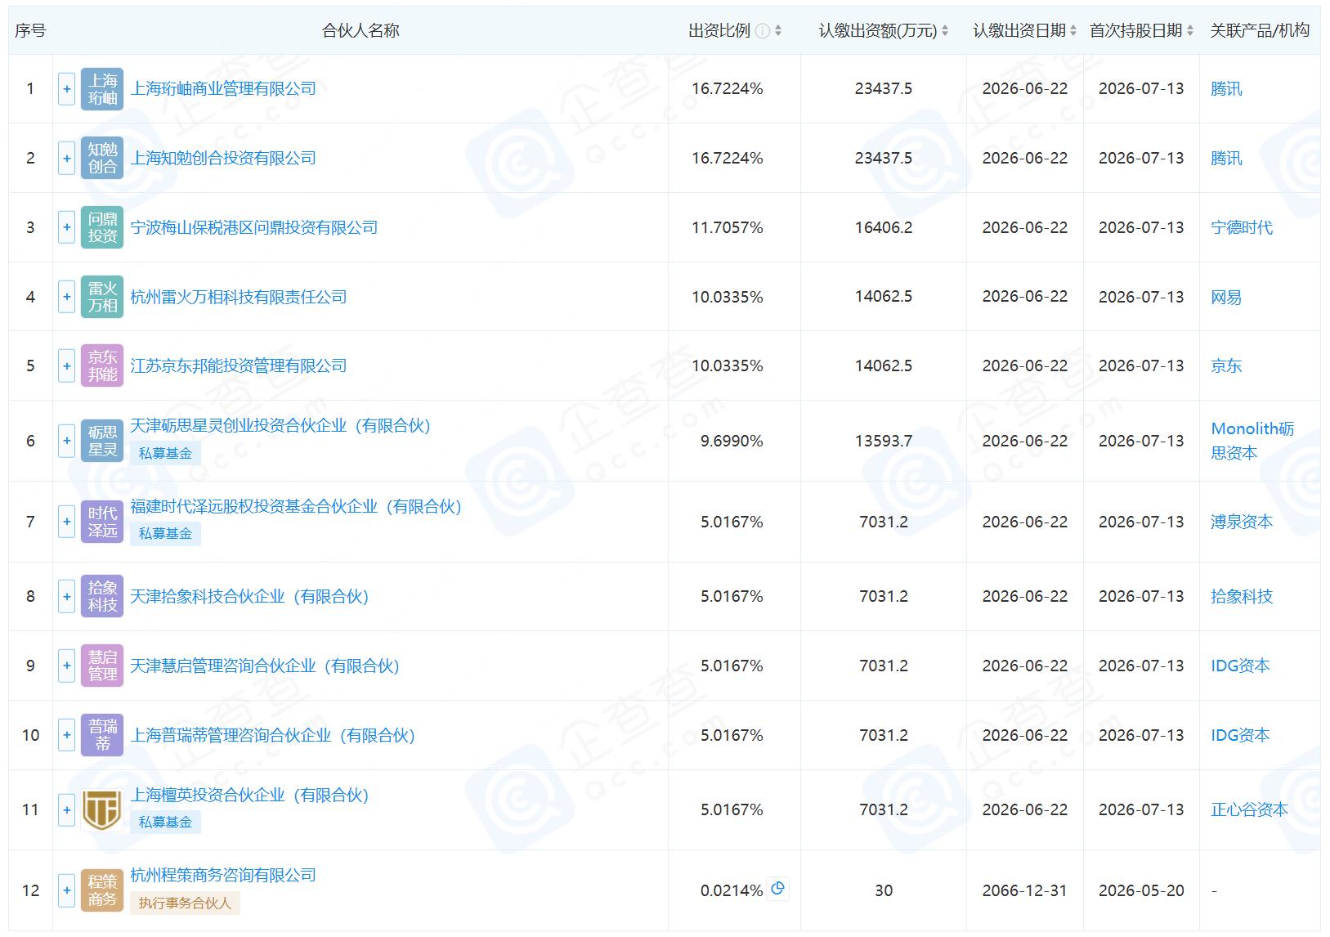Open 杭州程策商务咨询有限公司 link

pyautogui.click(x=223, y=875)
